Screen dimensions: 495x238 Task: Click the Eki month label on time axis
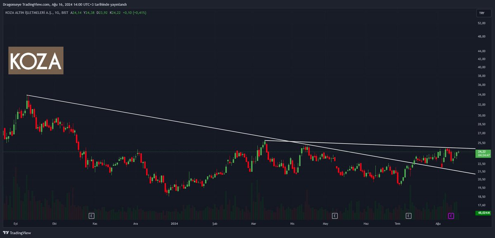(x=54, y=224)
